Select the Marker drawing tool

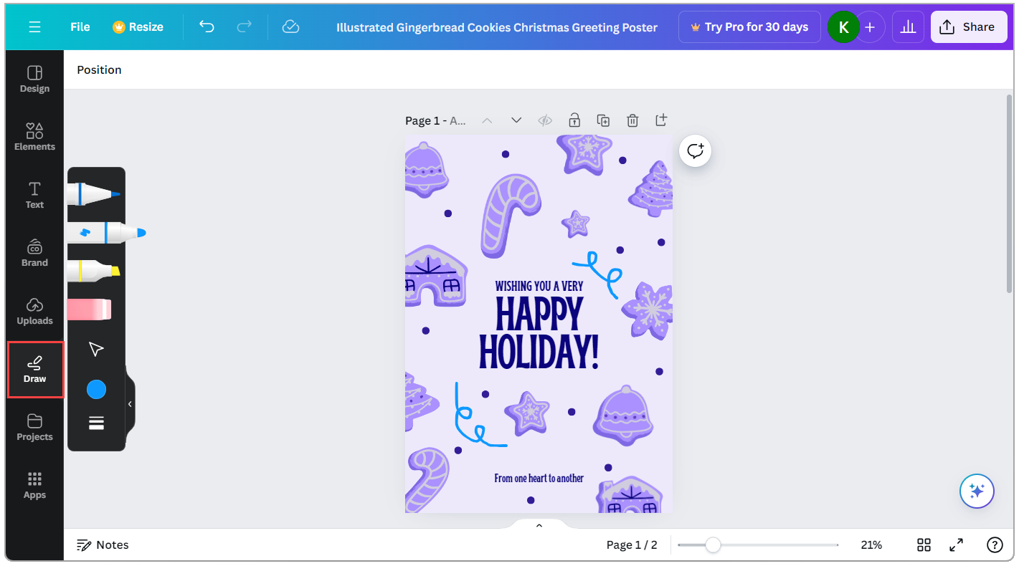tap(97, 231)
